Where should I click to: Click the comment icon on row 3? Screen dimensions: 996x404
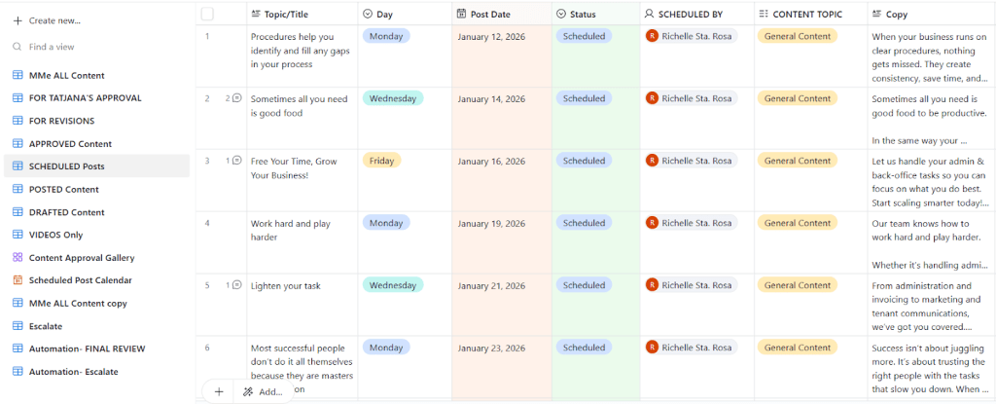[x=236, y=161]
